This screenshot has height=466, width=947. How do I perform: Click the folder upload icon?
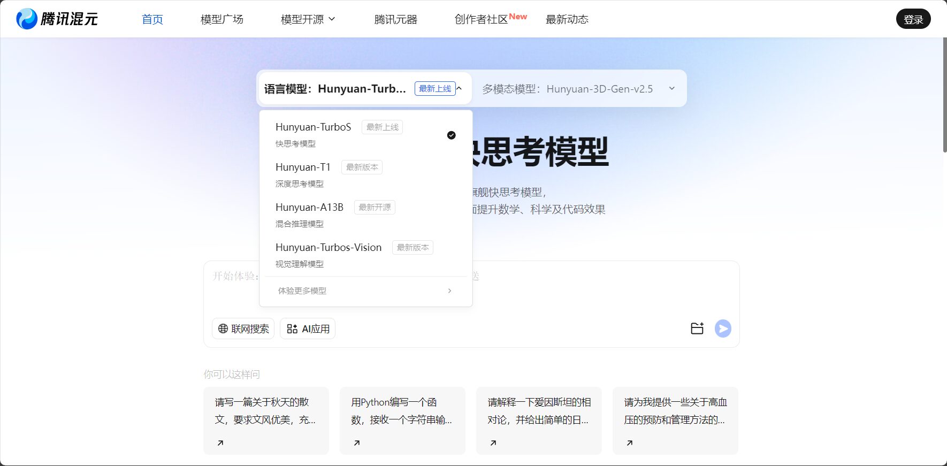coord(697,329)
